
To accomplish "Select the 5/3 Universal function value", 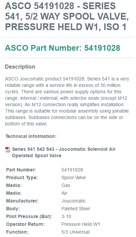I will click(x=76, y=232).
